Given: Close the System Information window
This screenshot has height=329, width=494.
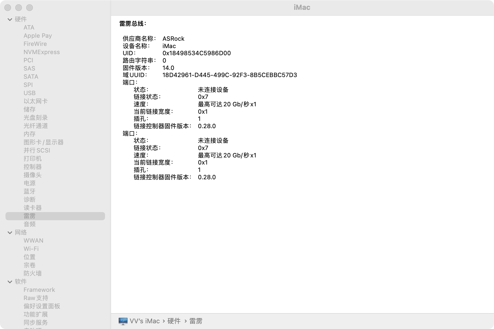Looking at the screenshot, I should [x=8, y=8].
